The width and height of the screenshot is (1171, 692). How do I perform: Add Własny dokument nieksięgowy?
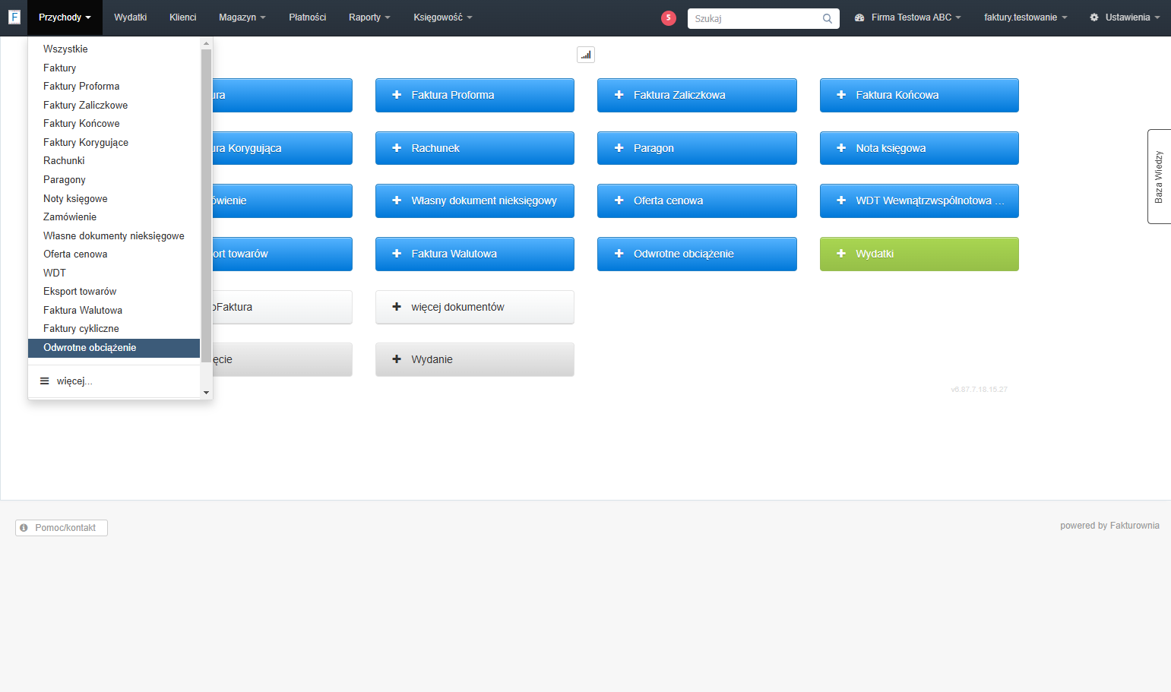(x=475, y=201)
